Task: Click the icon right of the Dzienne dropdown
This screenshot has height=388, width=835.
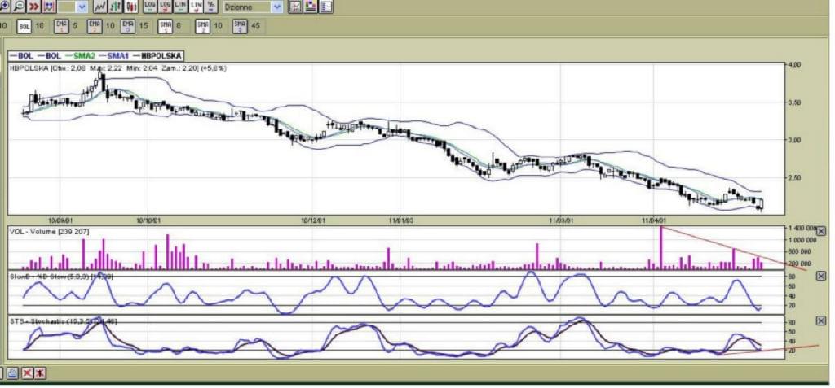Action: 295,7
